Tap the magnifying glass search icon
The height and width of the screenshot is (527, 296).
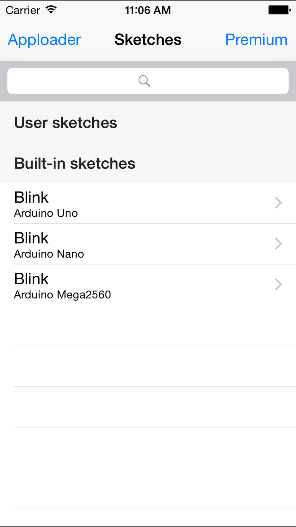click(144, 81)
